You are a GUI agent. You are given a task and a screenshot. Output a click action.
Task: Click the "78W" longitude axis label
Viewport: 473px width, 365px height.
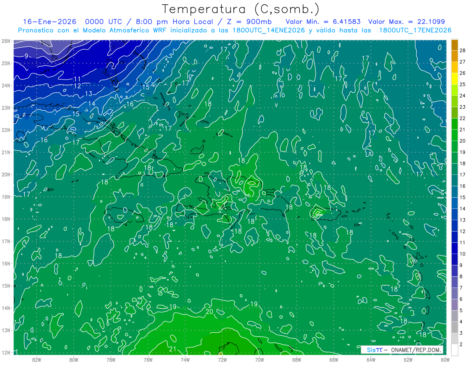coord(111,359)
